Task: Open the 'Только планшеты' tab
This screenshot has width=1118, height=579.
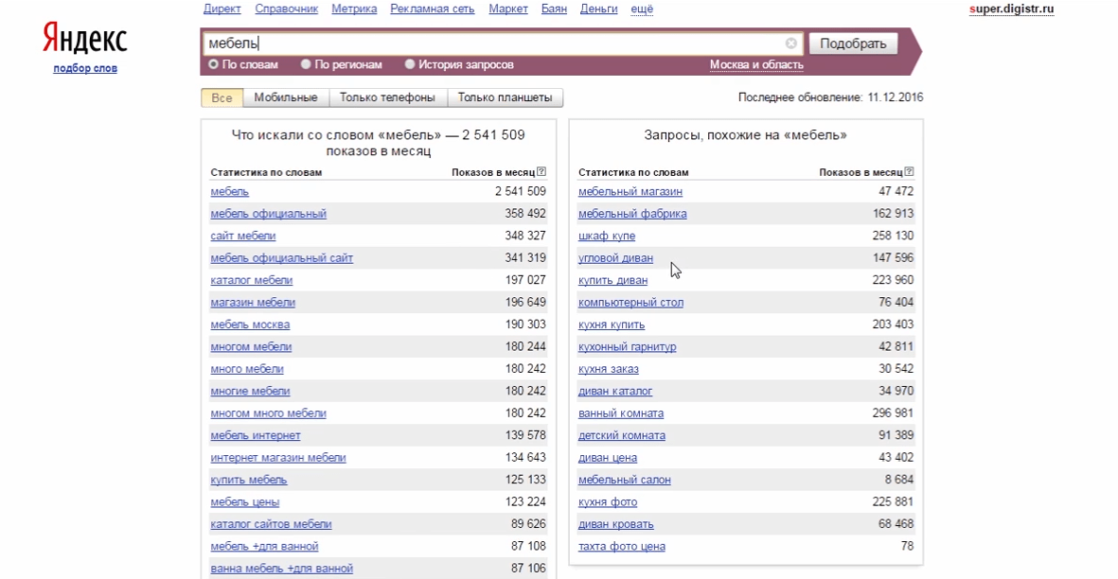Action: pos(505,97)
